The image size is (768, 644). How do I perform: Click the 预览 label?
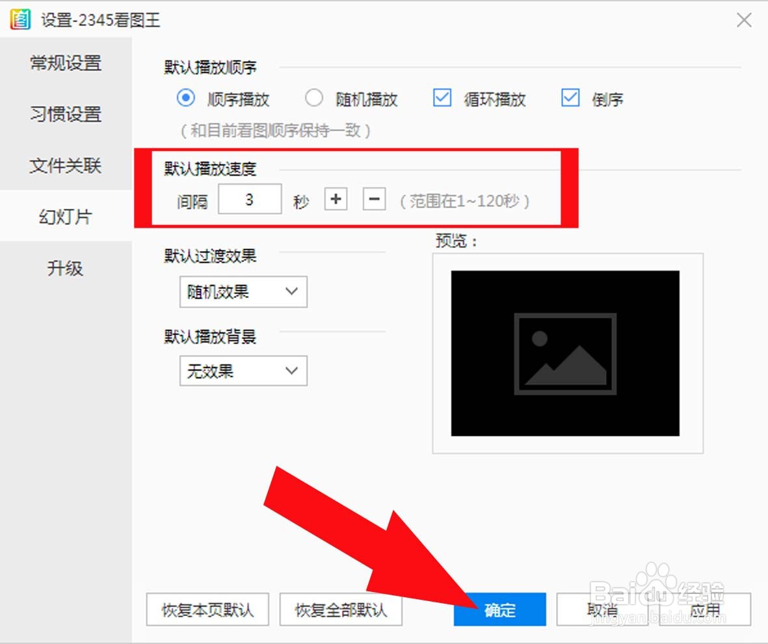click(x=456, y=241)
